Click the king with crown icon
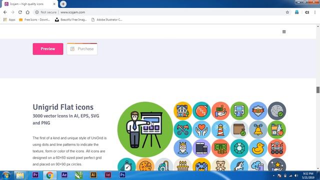The height and width of the screenshot is (180, 320). (x=182, y=148)
